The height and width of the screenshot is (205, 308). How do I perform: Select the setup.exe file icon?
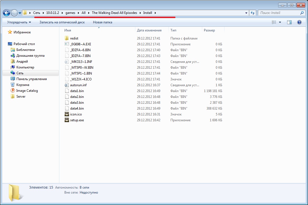click(67, 120)
